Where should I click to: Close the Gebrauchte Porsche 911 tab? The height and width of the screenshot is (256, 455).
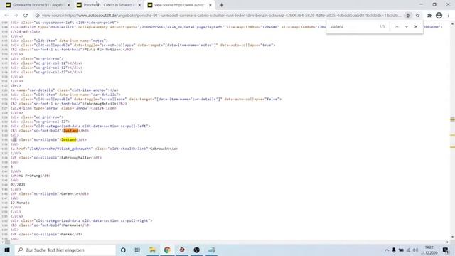[x=69, y=5]
